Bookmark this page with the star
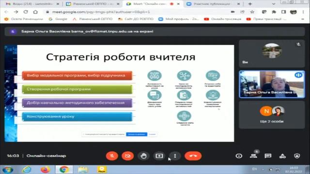Image resolution: width=310 pixels, height=174 pixels. click(252, 12)
